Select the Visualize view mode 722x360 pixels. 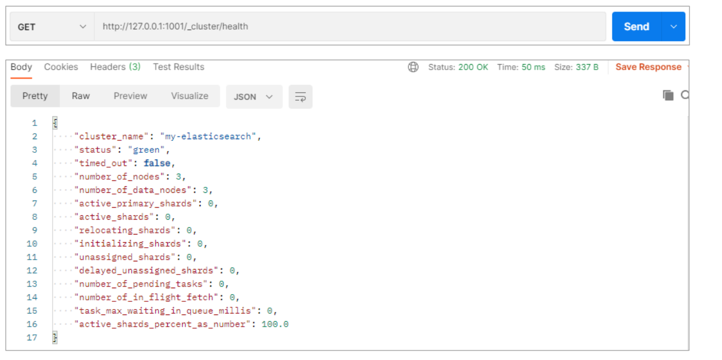(x=190, y=96)
